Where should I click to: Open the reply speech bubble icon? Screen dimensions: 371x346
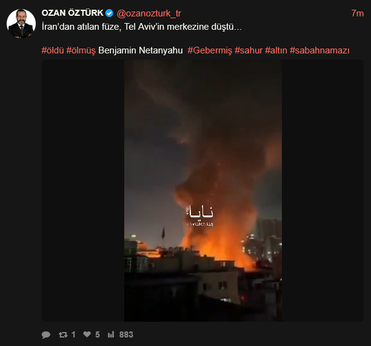(46, 334)
